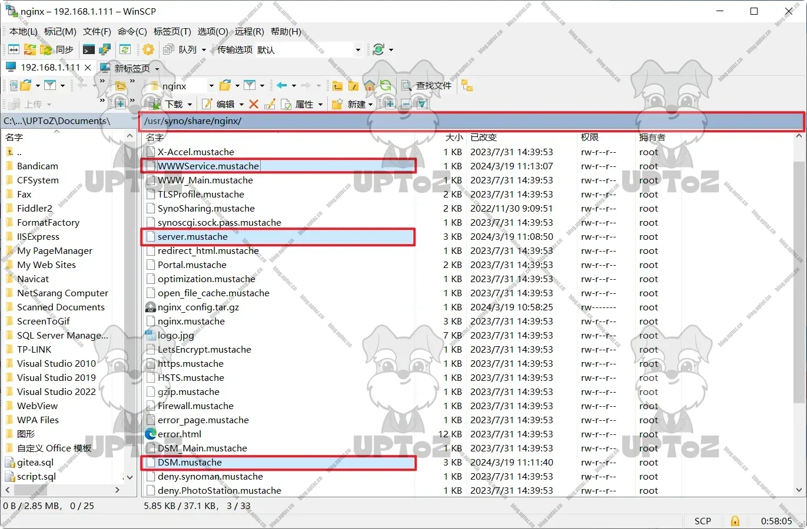Close the 192.168.1.111 session tab

tap(88, 68)
